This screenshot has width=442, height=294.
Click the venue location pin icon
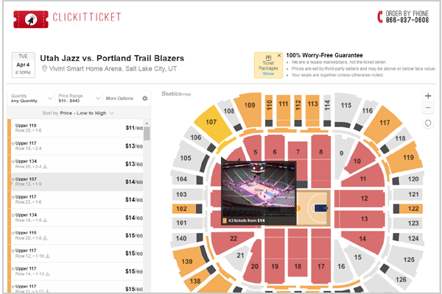[44, 68]
